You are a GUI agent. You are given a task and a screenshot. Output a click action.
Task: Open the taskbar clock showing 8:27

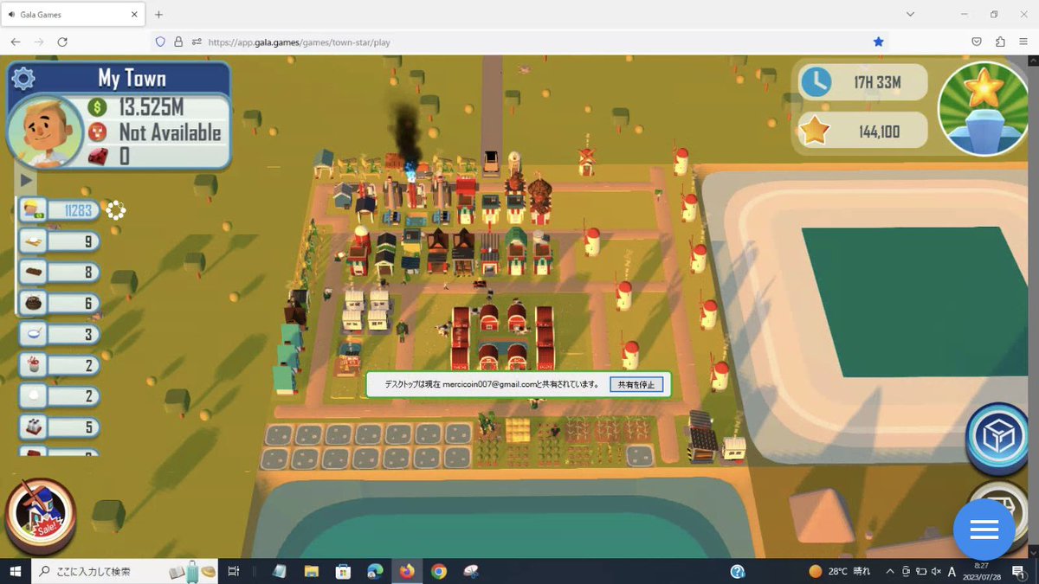click(981, 571)
